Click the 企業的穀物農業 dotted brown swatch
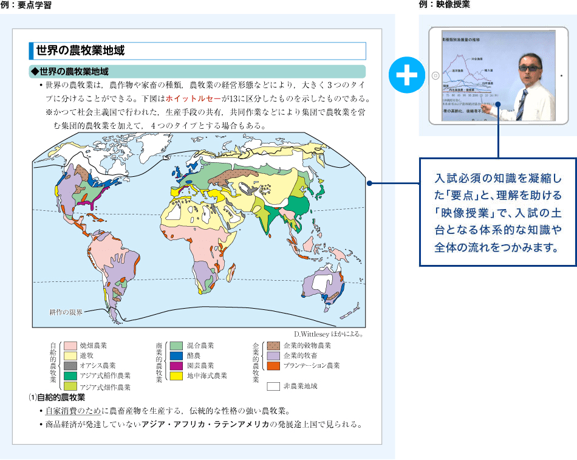This screenshot has height=460, width=577. pos(273,346)
